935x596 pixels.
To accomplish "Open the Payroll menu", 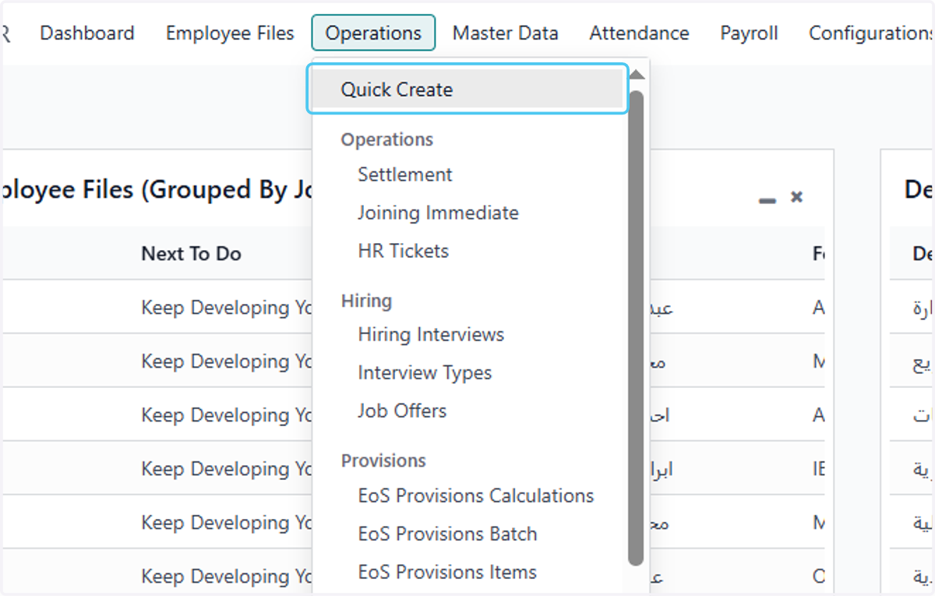I will tap(749, 34).
